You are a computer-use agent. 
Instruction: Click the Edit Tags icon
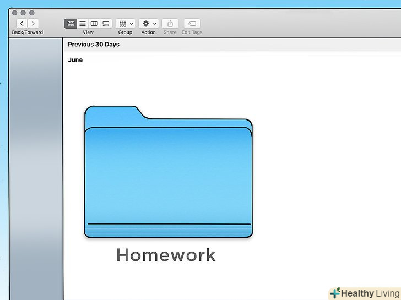[192, 24]
